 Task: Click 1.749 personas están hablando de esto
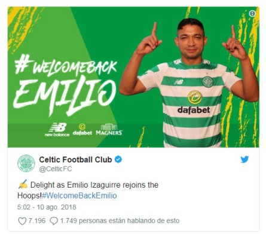tap(120, 220)
